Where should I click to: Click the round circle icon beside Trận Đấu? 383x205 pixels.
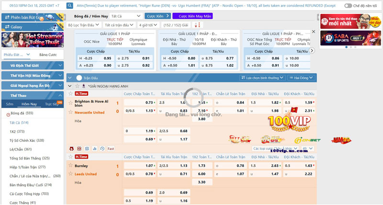coord(79,78)
